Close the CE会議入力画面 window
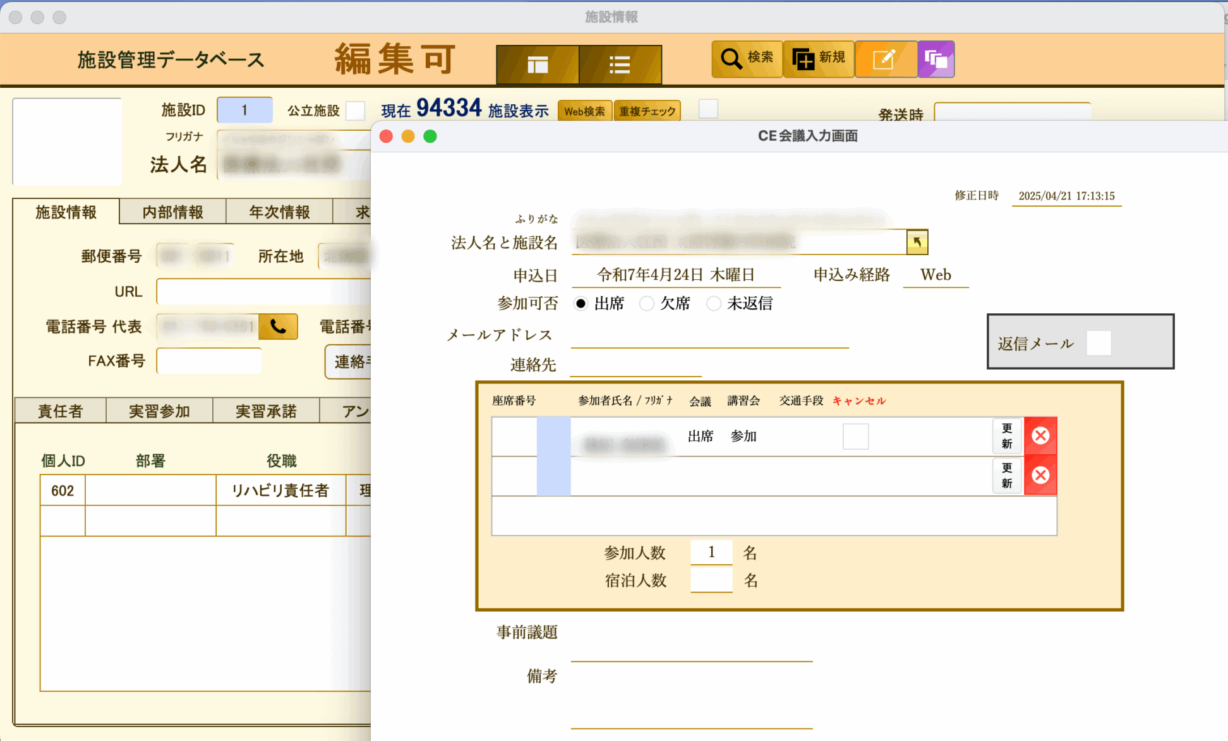This screenshot has height=741, width=1228. point(387,136)
